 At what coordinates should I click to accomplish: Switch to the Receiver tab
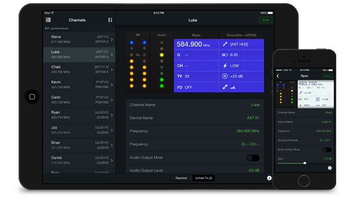pyautogui.click(x=181, y=178)
